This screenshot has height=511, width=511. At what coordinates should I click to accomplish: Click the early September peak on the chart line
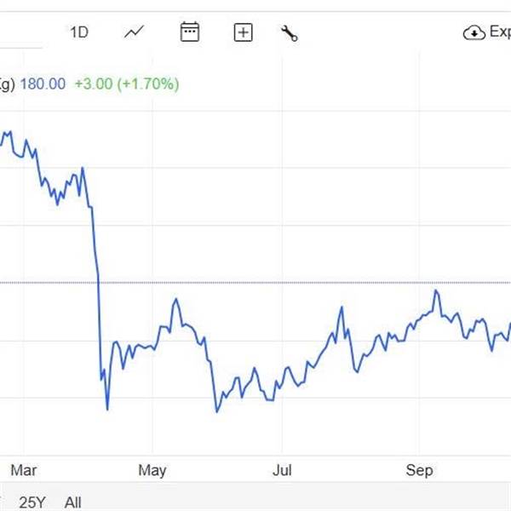pyautogui.click(x=437, y=290)
